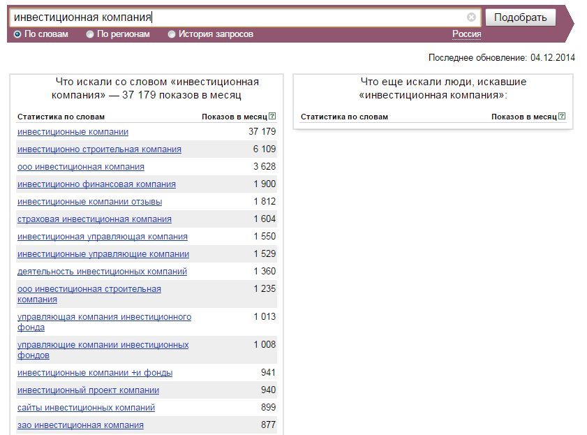Select the По словам radio button
This screenshot has width=587, height=435.
click(17, 34)
